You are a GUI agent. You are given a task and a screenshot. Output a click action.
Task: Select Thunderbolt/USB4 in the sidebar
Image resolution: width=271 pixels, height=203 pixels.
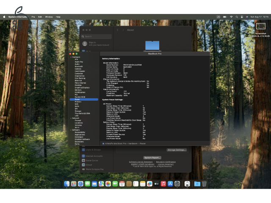(82, 113)
